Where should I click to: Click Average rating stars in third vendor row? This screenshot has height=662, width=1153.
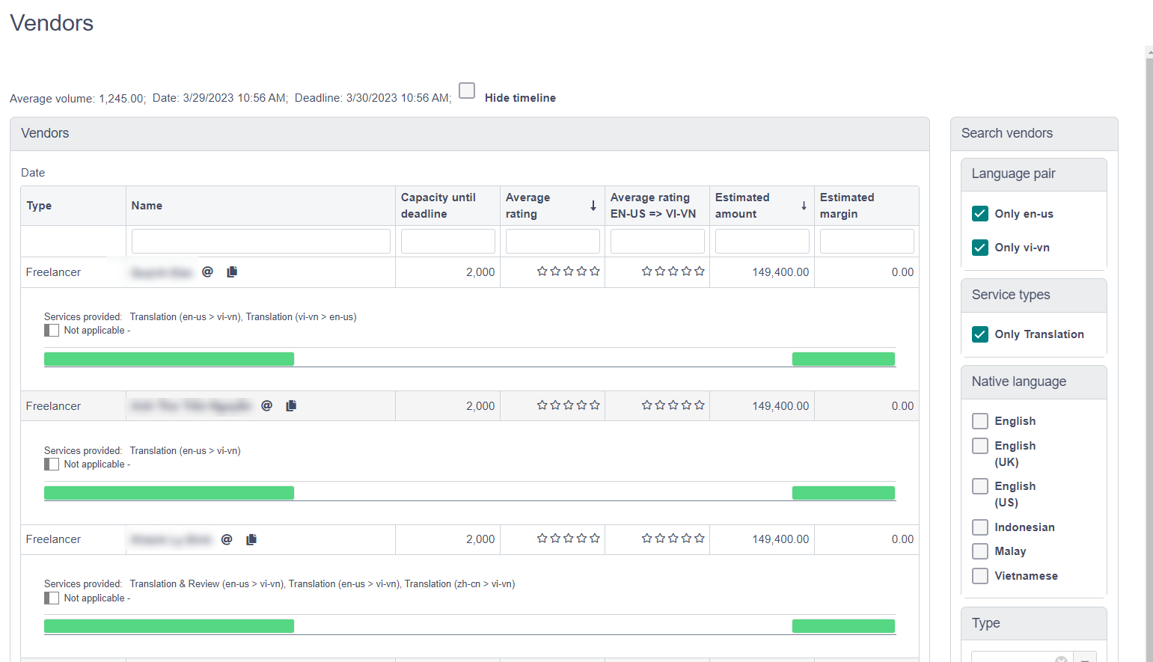pyautogui.click(x=569, y=539)
